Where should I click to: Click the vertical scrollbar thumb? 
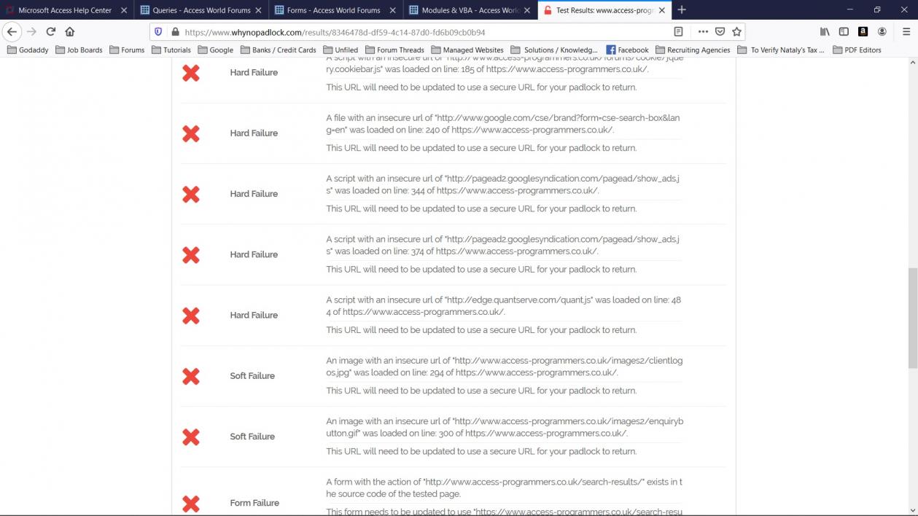(x=912, y=318)
